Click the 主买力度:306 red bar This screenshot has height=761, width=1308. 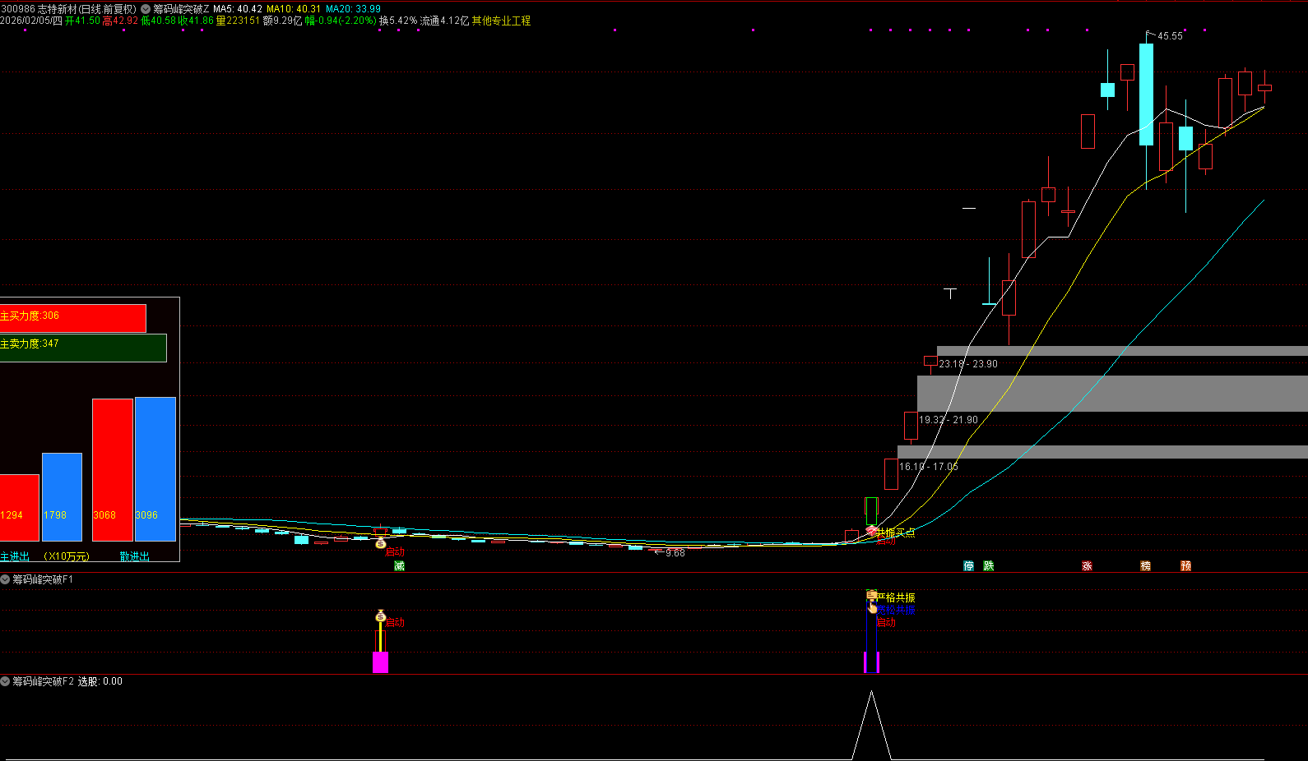[x=73, y=318]
